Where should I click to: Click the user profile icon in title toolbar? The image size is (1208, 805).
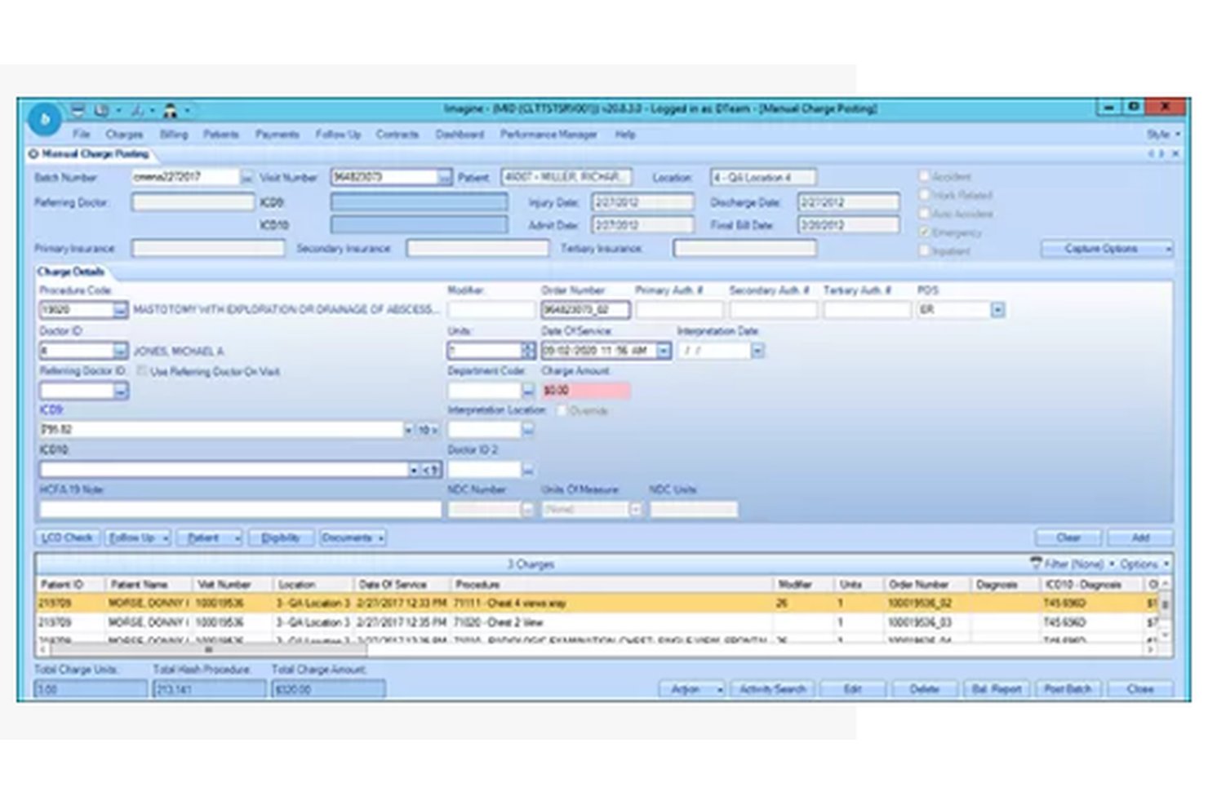coord(171,110)
